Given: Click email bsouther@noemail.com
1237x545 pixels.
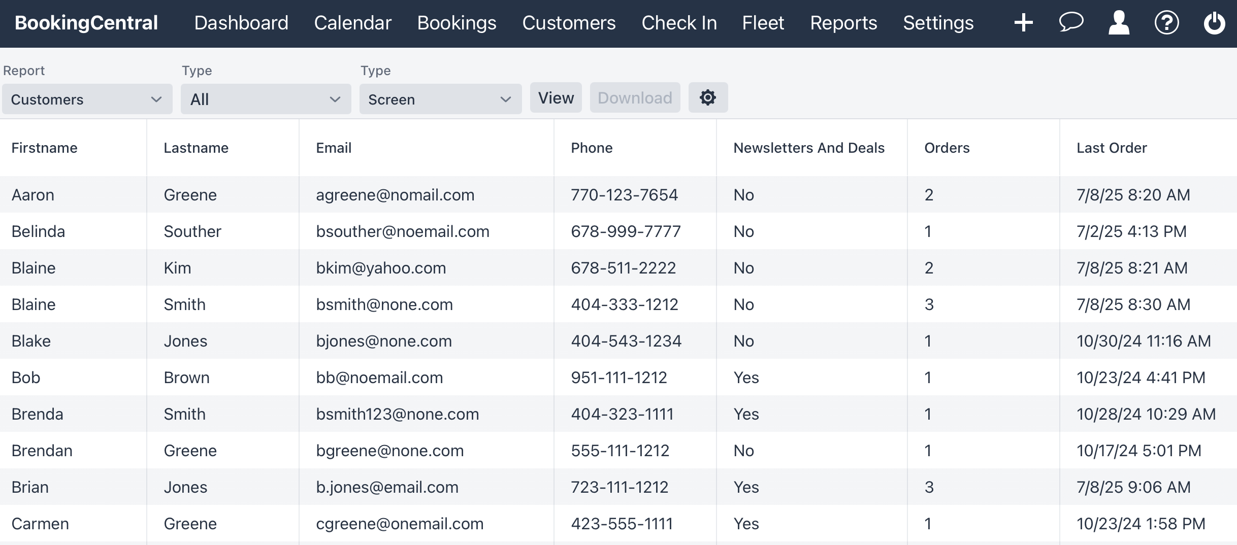Looking at the screenshot, I should 403,231.
